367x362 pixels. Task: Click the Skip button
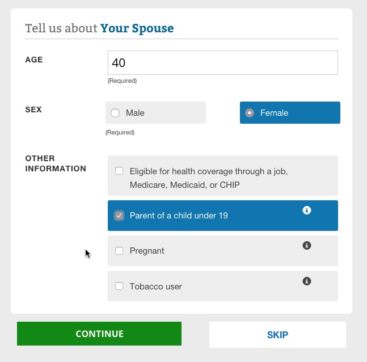277,335
